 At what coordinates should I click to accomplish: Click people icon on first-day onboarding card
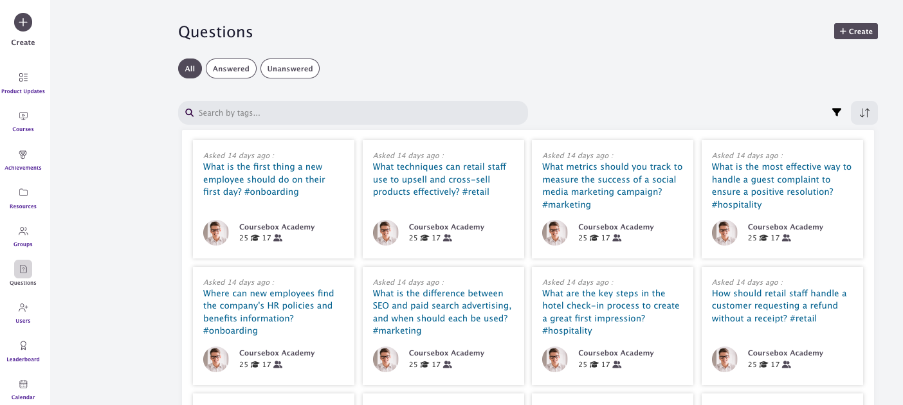[278, 238]
